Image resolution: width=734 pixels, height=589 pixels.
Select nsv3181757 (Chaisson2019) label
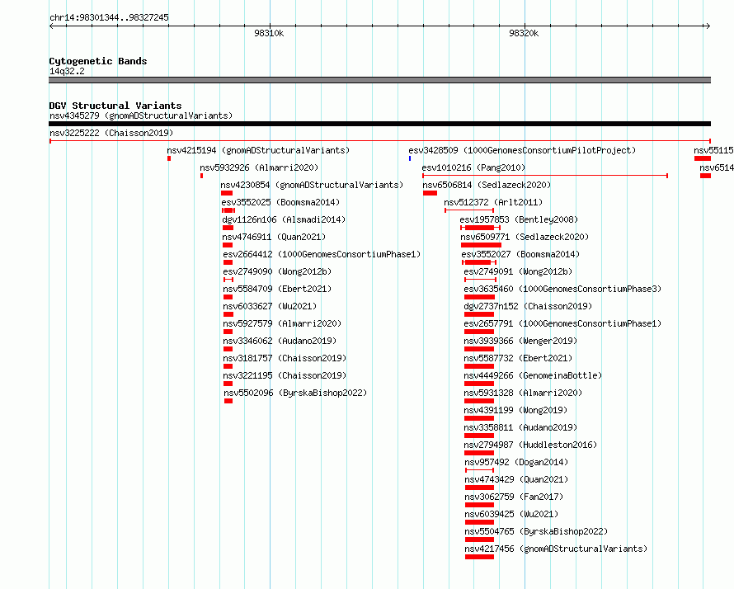pos(285,358)
